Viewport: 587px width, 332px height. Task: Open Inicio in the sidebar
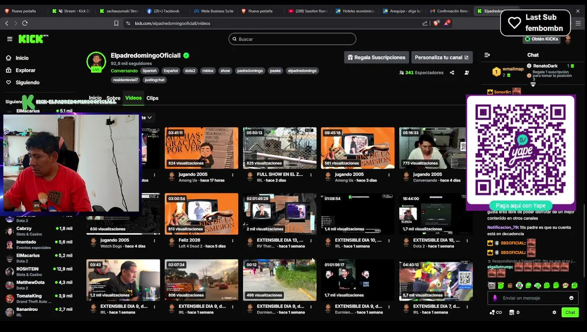pos(17,58)
